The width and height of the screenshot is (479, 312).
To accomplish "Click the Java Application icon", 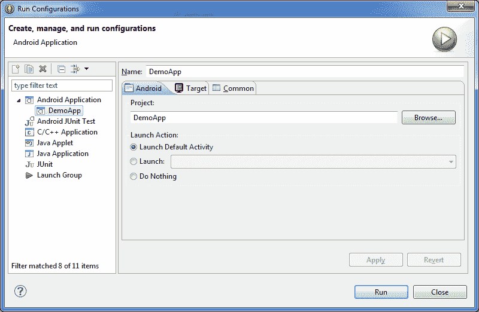I will coord(29,154).
